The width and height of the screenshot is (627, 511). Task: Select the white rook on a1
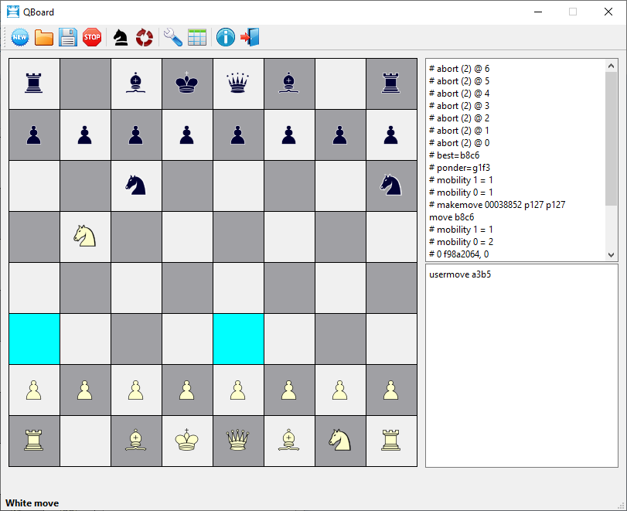click(x=33, y=440)
